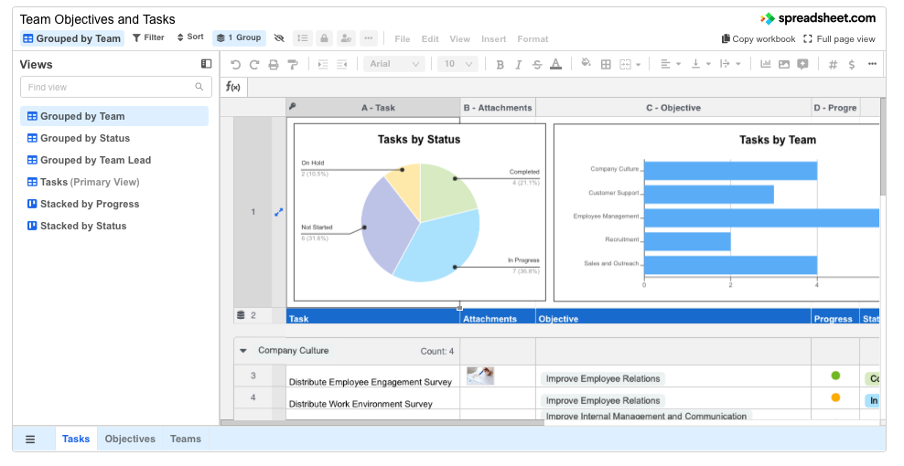Open the View menu

pyautogui.click(x=459, y=39)
